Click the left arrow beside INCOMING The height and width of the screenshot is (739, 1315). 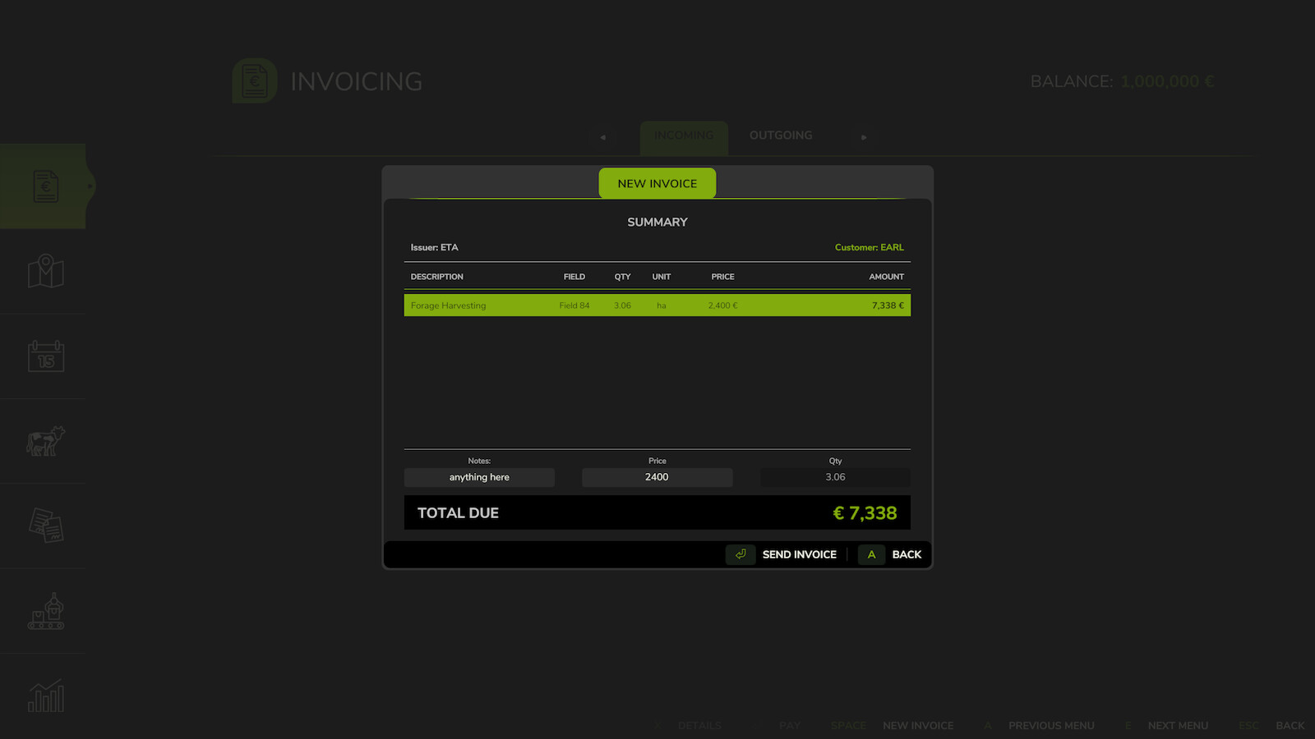click(x=603, y=137)
